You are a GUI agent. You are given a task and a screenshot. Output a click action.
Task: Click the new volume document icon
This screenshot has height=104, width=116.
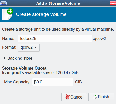[8, 14]
